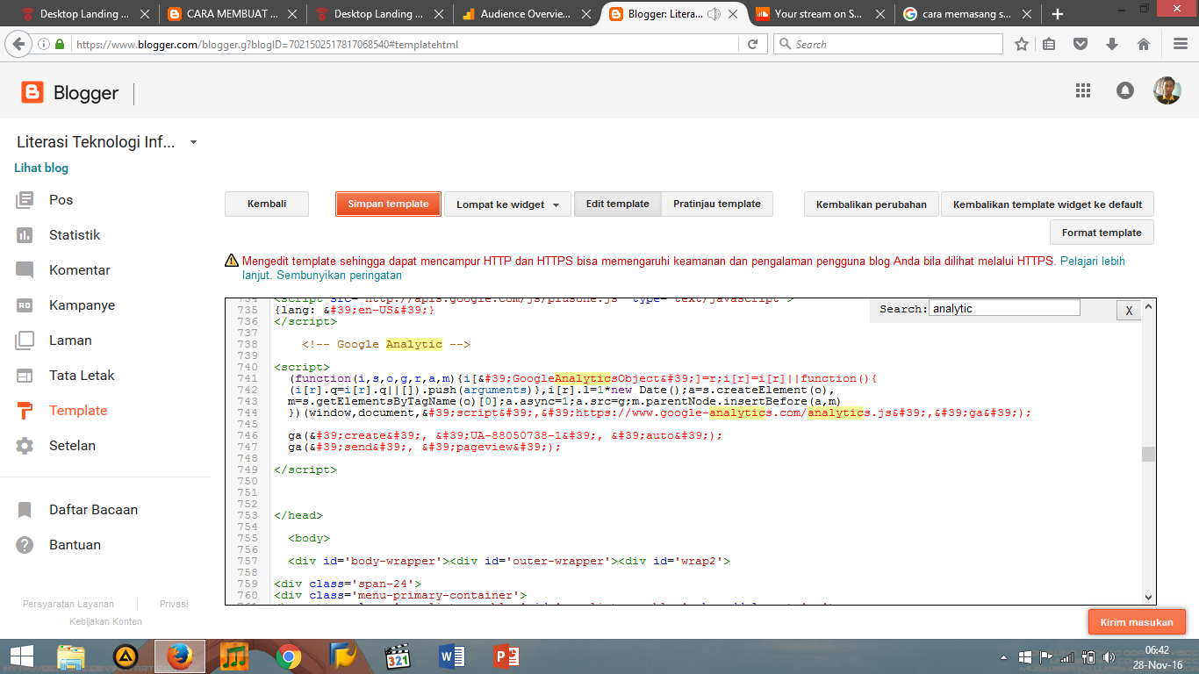Select Template in the sidebar
Image resolution: width=1199 pixels, height=674 pixels.
(77, 411)
